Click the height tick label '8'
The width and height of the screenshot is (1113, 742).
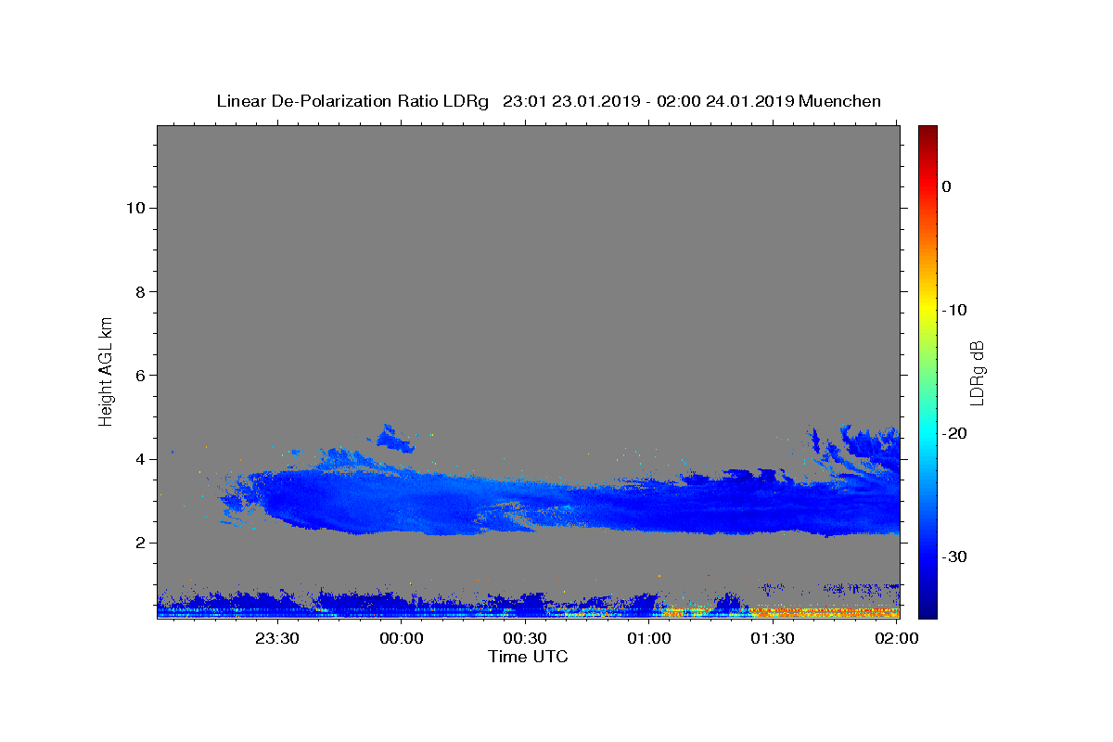pos(138,291)
